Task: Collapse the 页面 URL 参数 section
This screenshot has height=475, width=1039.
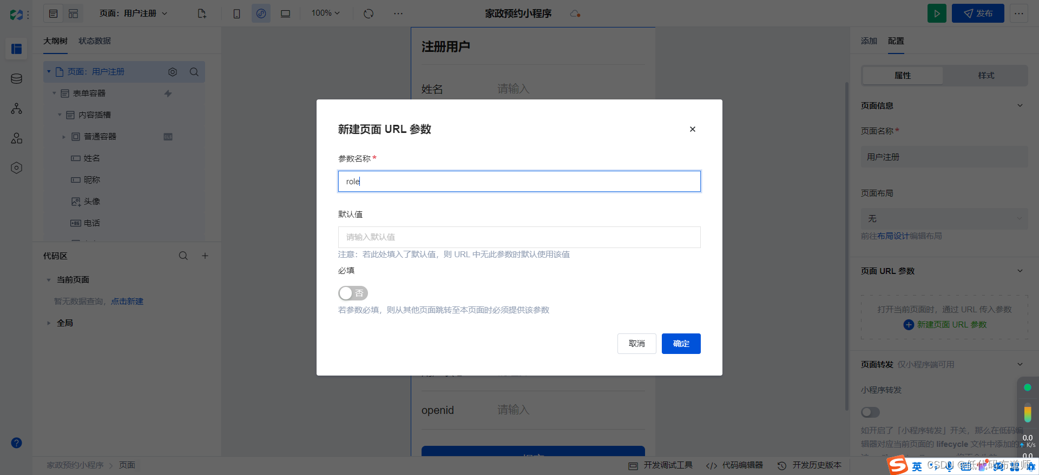Action: tap(1020, 271)
